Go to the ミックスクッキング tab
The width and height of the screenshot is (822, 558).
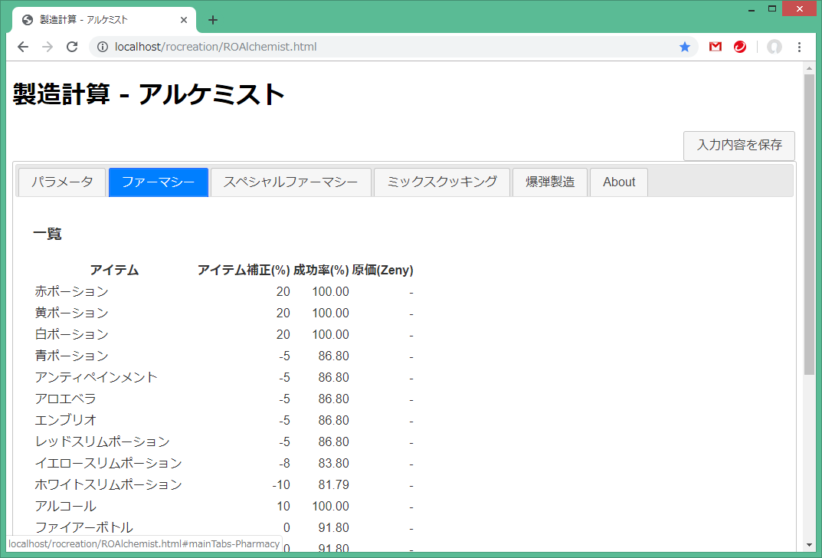tap(442, 182)
